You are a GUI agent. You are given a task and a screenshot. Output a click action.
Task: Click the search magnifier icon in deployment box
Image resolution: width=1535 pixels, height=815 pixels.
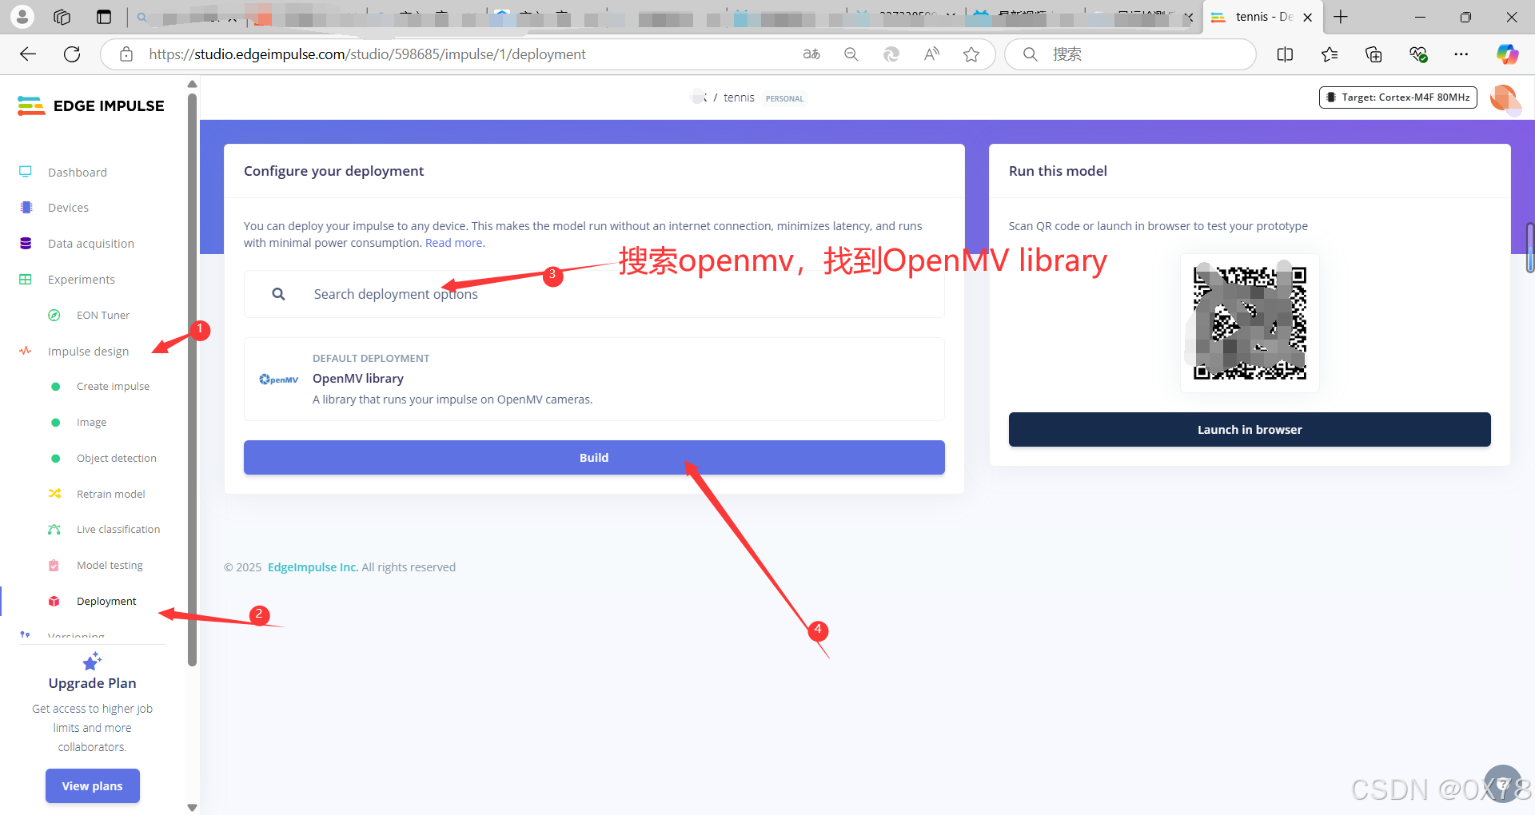point(278,294)
